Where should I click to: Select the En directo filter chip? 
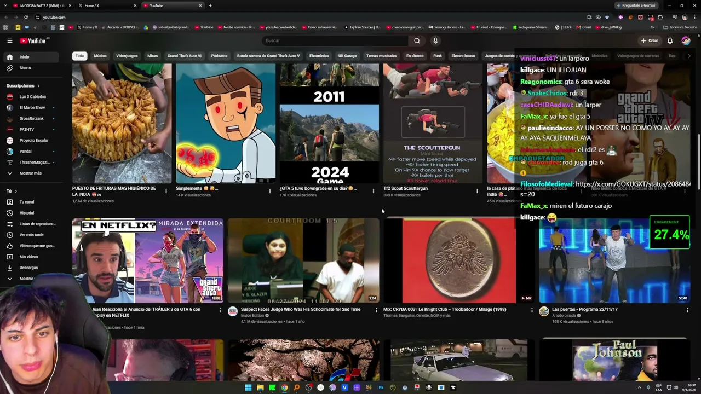(x=415, y=56)
